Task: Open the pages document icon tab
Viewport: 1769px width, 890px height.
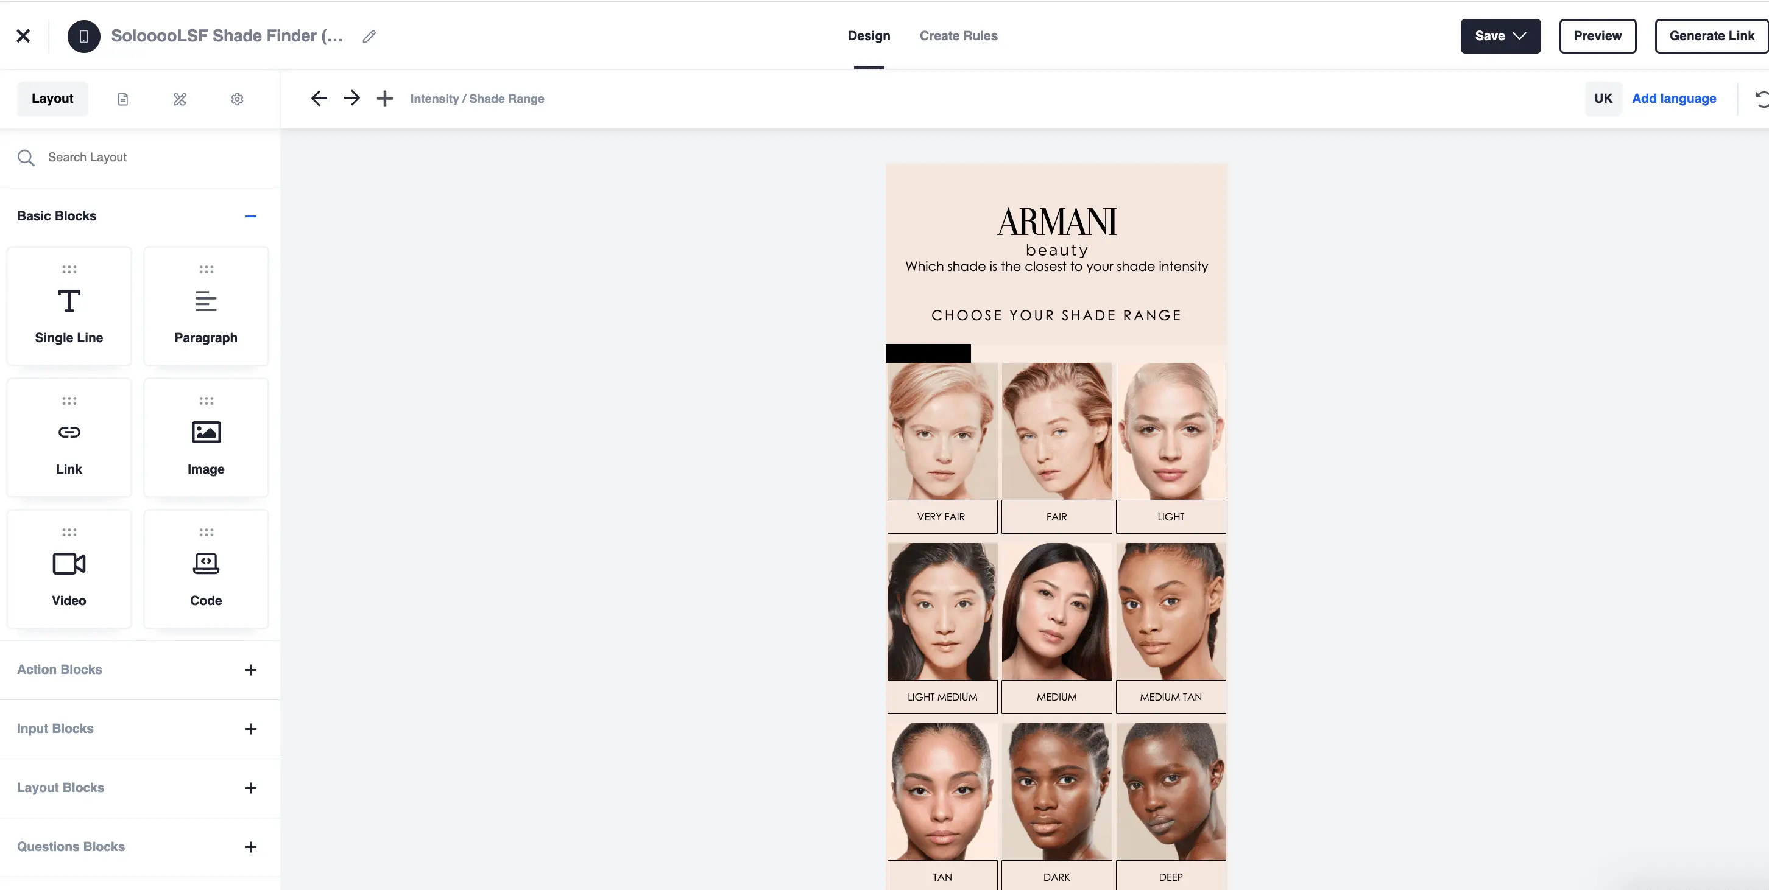Action: click(123, 99)
